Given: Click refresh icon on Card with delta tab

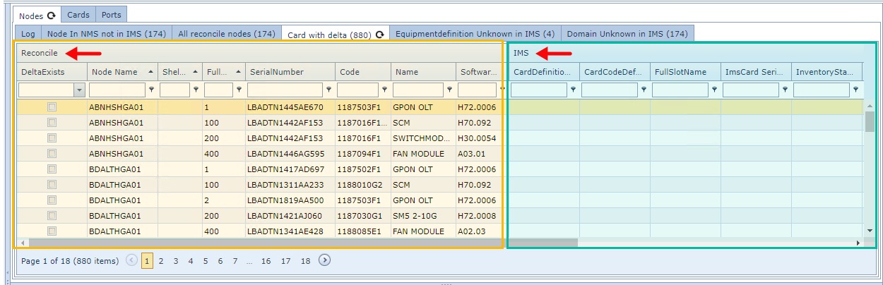Looking at the screenshot, I should 380,35.
